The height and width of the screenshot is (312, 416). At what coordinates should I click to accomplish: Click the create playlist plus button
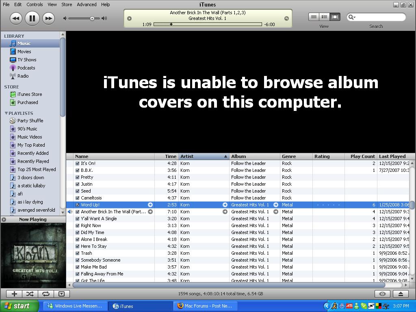(14, 294)
